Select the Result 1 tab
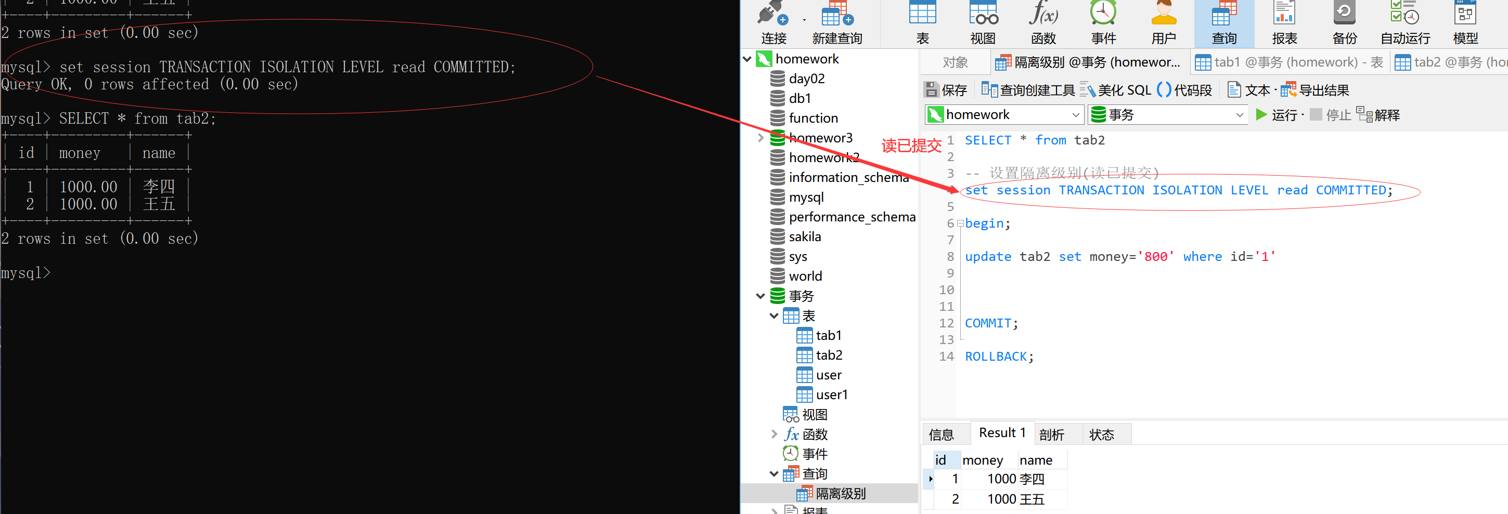This screenshot has width=1508, height=514. (1002, 433)
